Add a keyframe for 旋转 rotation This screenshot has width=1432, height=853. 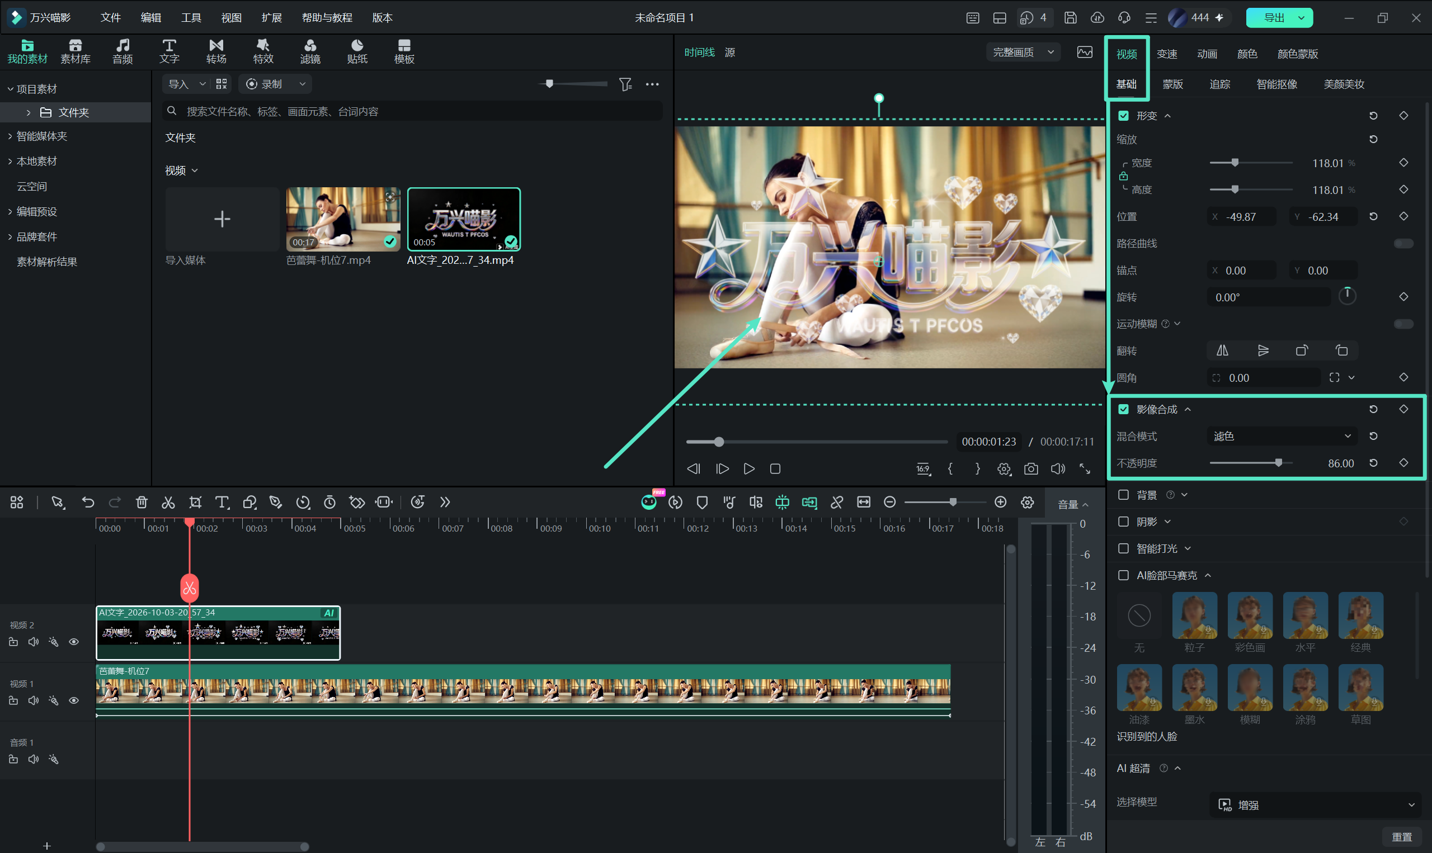pyautogui.click(x=1404, y=297)
